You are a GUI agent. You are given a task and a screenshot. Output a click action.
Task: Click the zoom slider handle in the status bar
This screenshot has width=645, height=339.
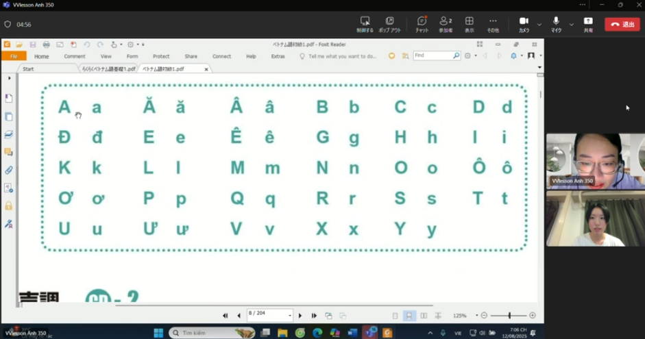[509, 316]
